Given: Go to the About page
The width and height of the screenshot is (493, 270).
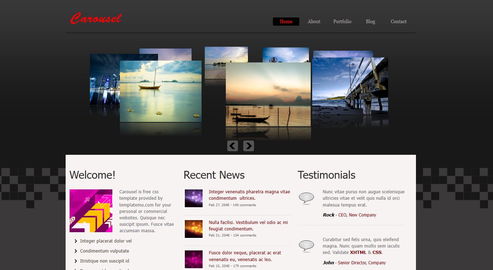Looking at the screenshot, I should tap(314, 21).
